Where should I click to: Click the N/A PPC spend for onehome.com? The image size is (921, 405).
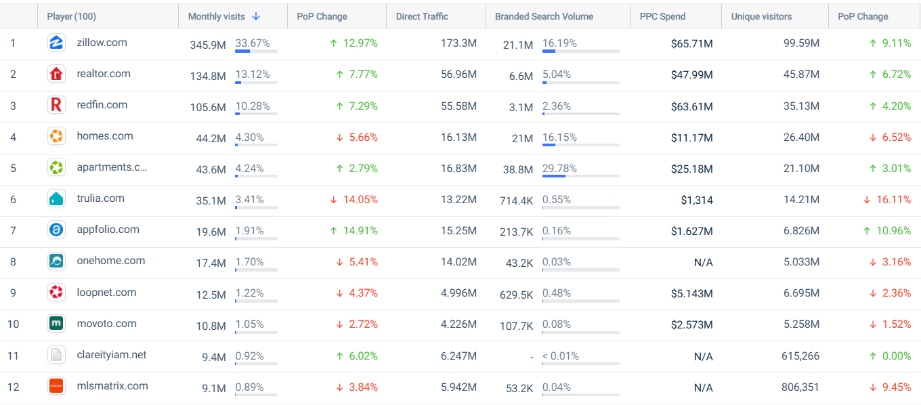point(704,263)
